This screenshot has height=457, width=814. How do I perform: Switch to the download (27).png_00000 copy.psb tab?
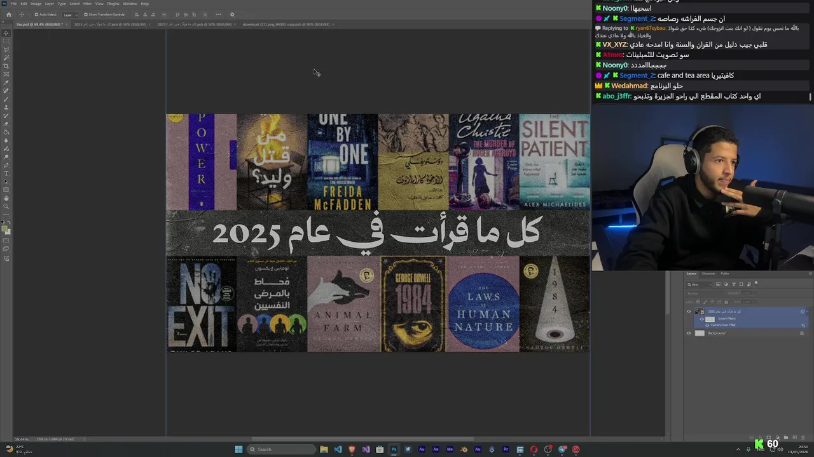pos(286,25)
